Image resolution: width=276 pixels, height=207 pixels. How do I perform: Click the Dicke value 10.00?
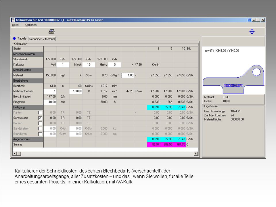(x=226, y=101)
